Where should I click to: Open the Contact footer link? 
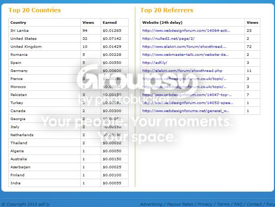click(254, 204)
